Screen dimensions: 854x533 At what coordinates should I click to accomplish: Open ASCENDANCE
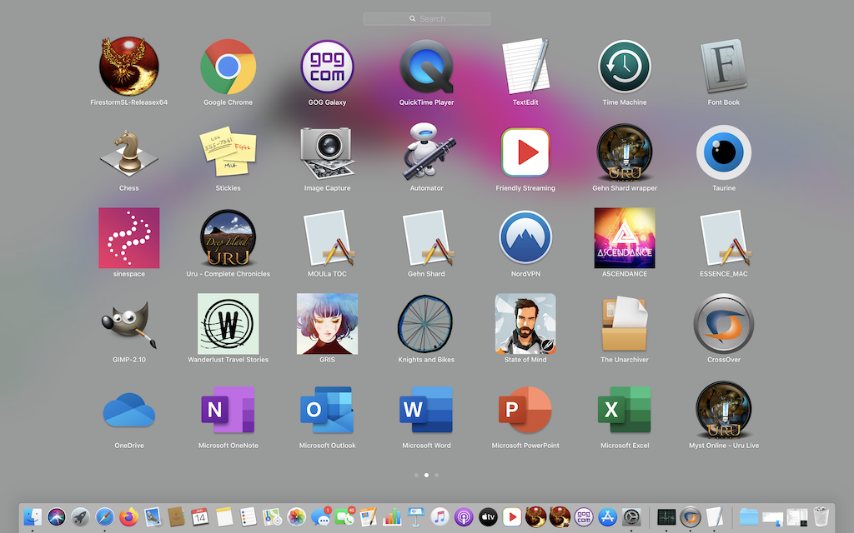(624, 238)
